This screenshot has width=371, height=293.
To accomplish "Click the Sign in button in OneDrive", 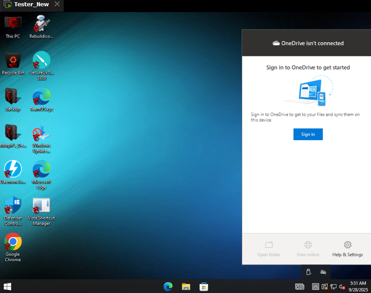I will tap(308, 134).
